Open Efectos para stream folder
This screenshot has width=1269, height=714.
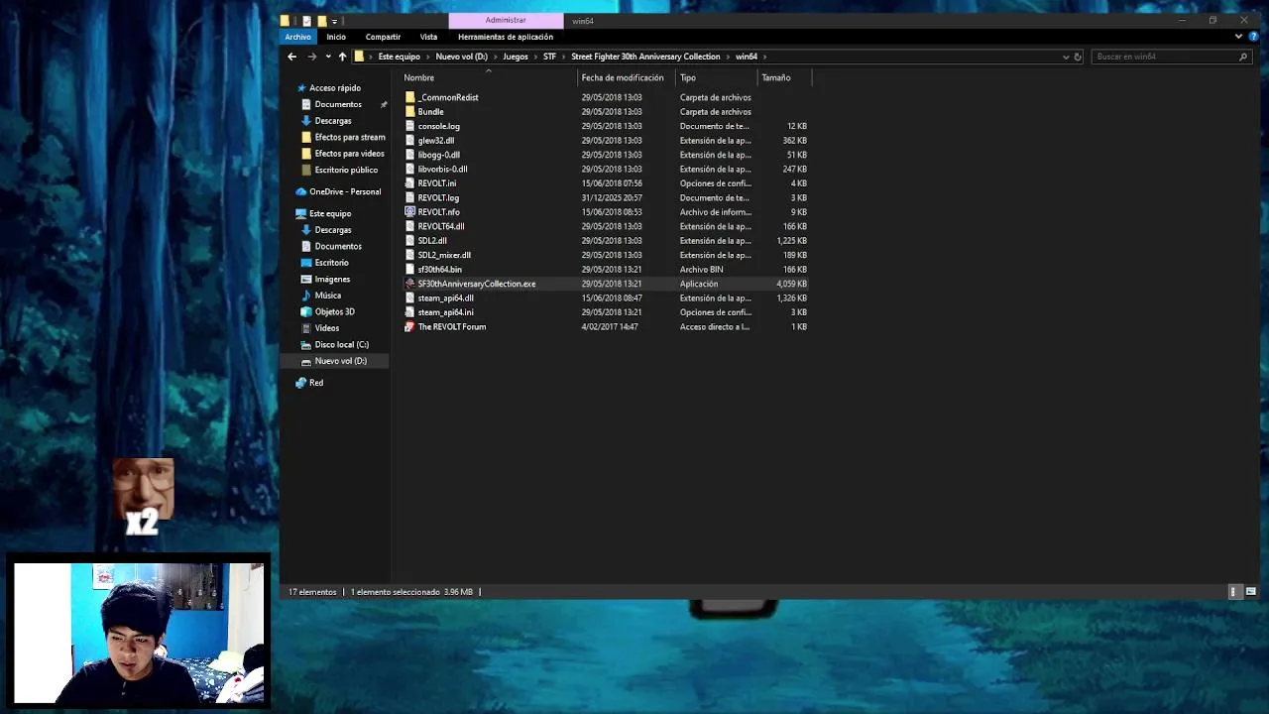(350, 137)
